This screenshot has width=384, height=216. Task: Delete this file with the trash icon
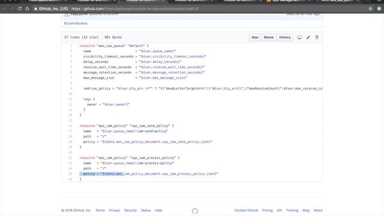tap(317, 37)
